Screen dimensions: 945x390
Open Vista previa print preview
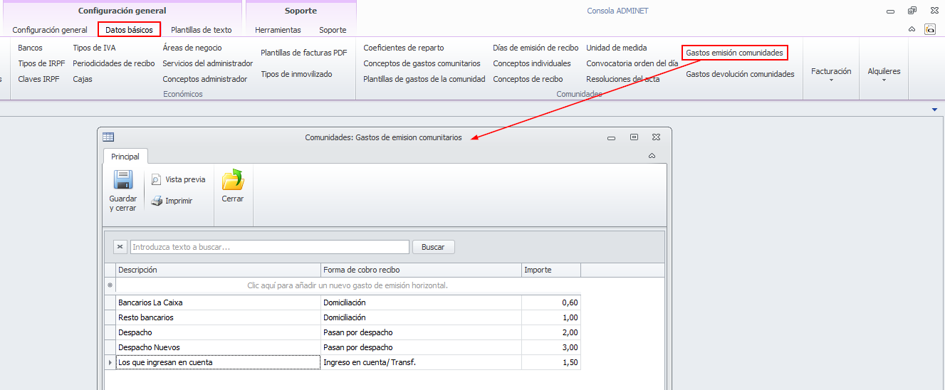[x=178, y=179]
